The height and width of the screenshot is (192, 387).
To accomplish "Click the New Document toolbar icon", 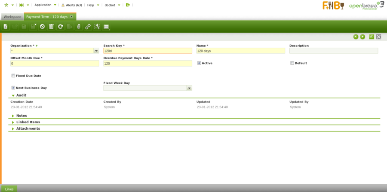I will (x=6, y=27).
